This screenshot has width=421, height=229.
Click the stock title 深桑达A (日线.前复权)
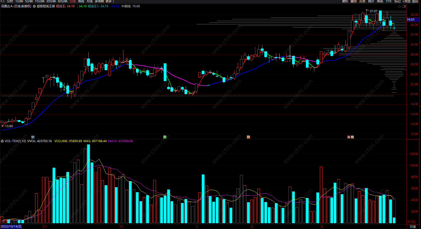tap(16, 6)
